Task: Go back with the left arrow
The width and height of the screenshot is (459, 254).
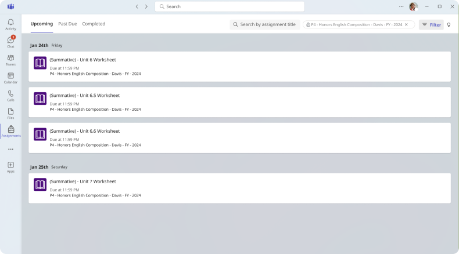Action: 137,6
